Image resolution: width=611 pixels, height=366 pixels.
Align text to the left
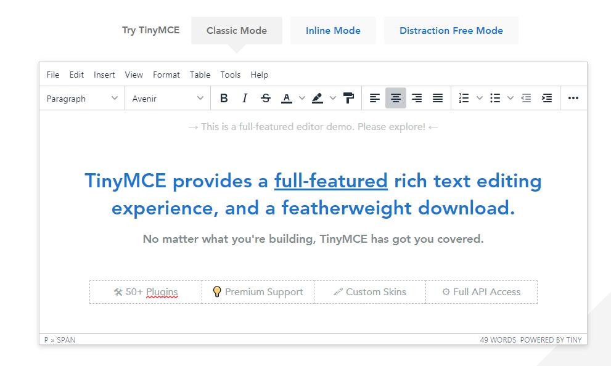pos(375,98)
